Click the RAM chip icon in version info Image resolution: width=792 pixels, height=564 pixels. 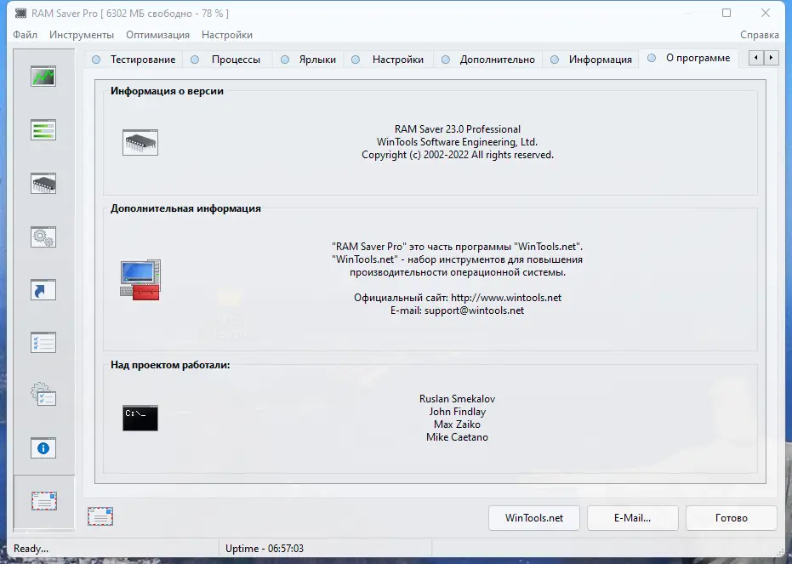click(140, 142)
